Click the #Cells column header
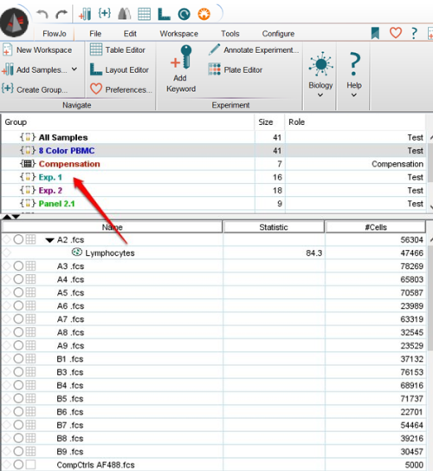 pos(376,227)
